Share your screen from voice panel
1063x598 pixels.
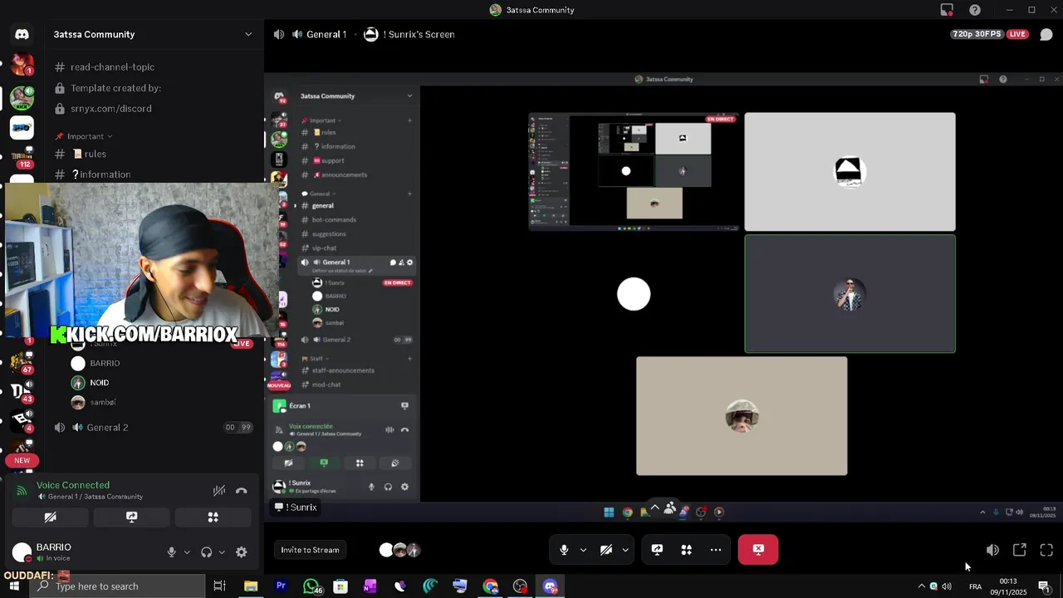131,517
